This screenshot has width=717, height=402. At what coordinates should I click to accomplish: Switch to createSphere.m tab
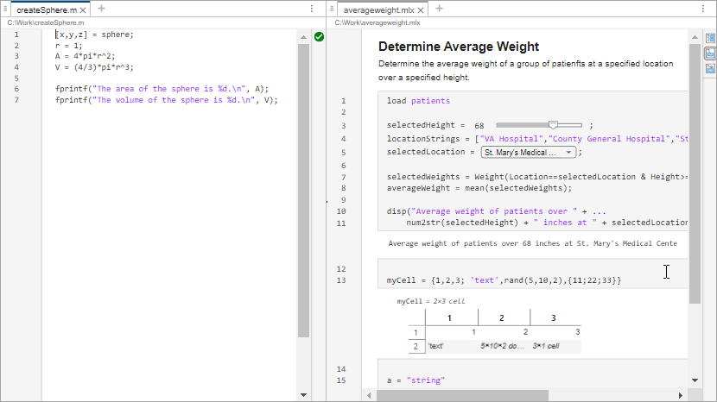[x=46, y=9]
